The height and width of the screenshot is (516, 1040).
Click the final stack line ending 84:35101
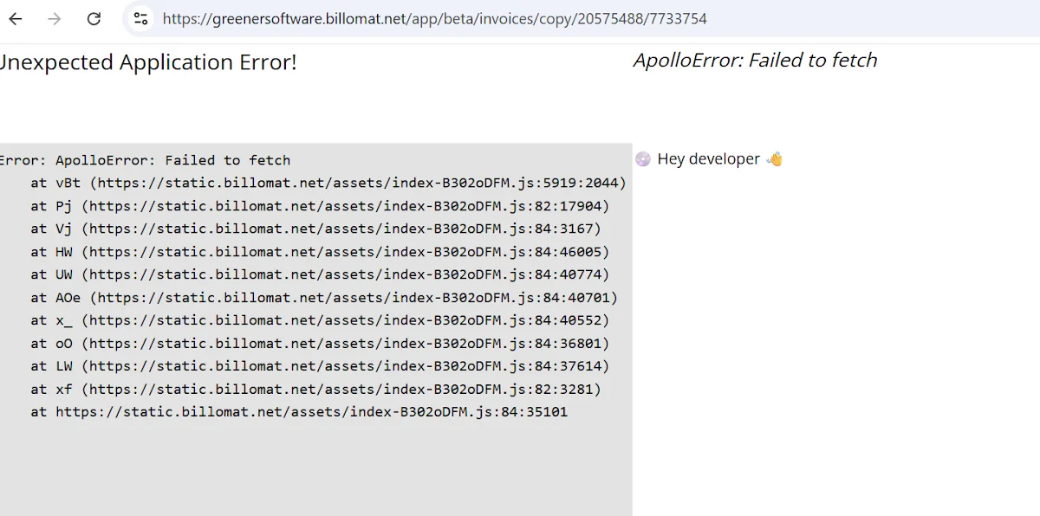[x=299, y=412]
